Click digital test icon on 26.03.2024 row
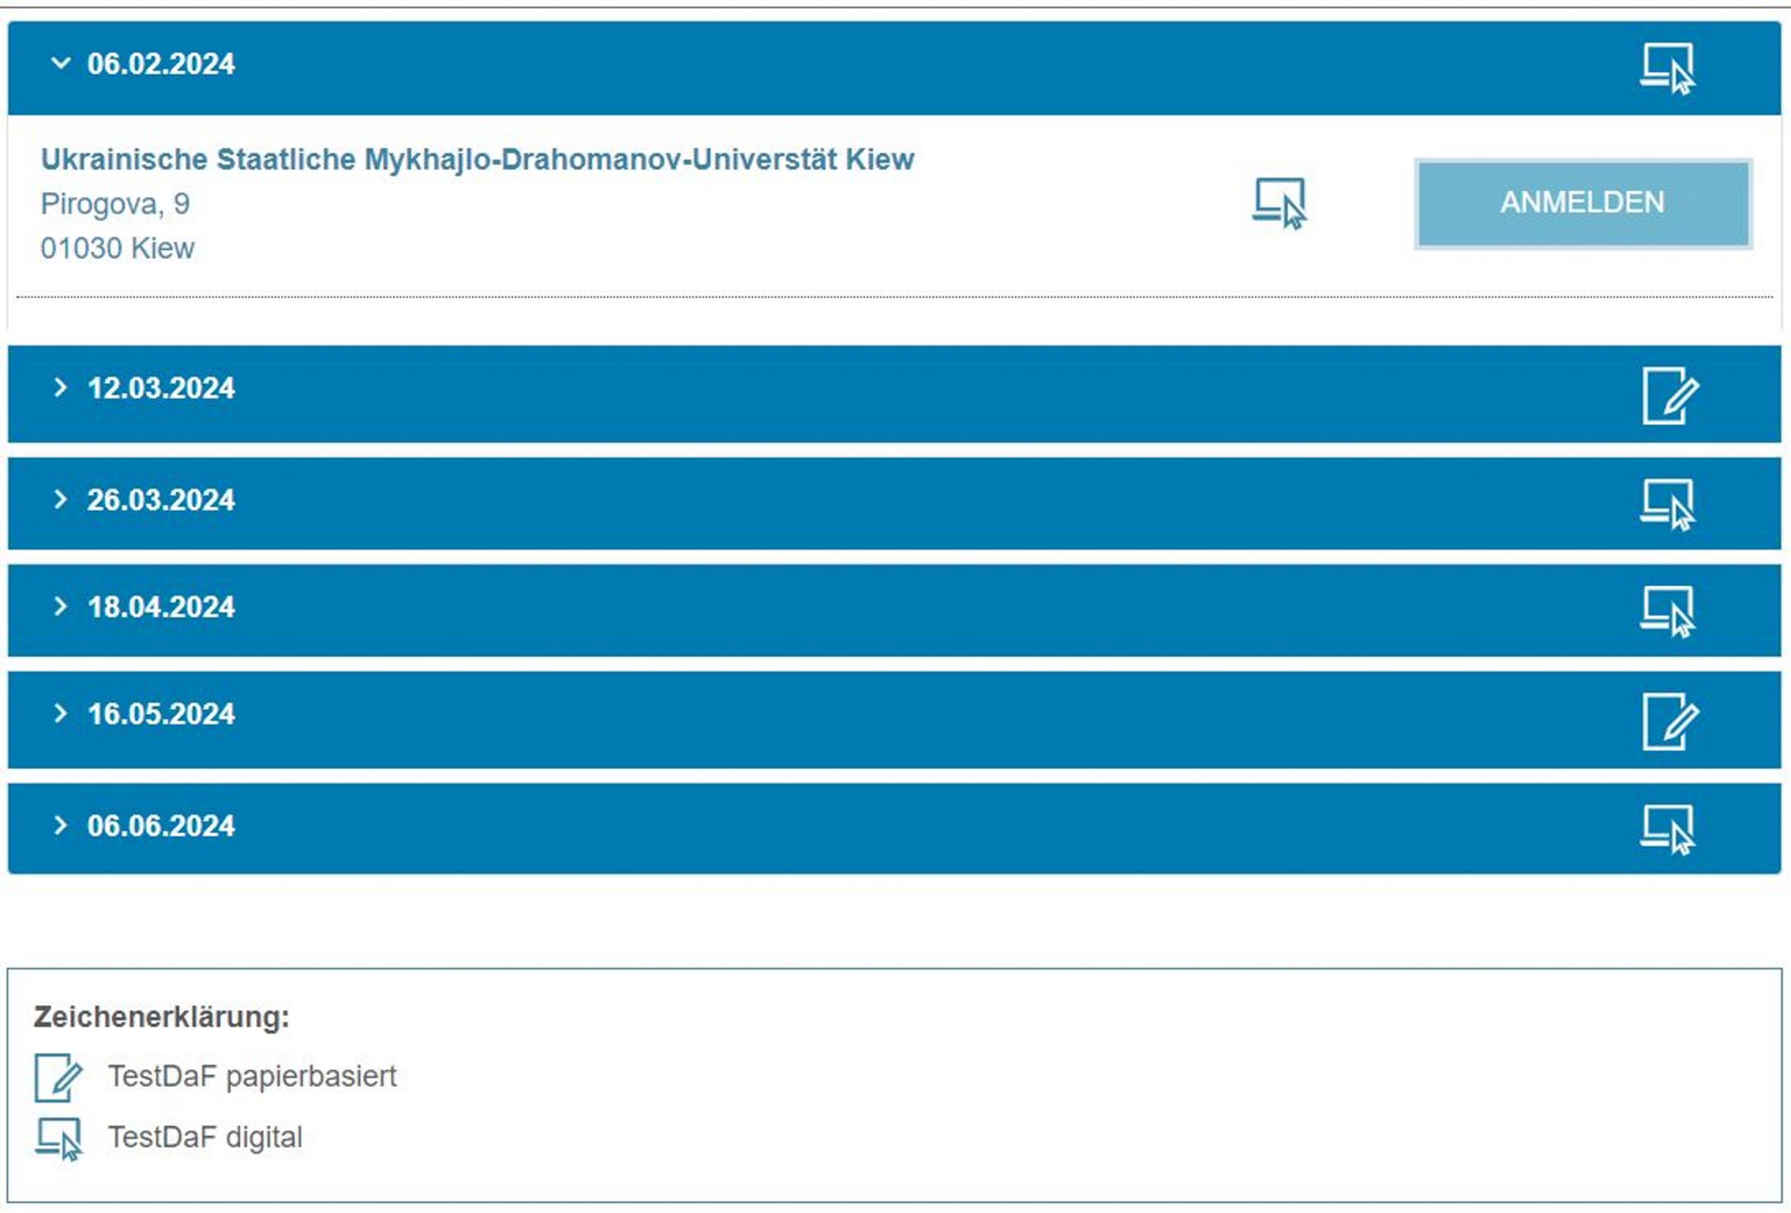The width and height of the screenshot is (1791, 1213). [x=1668, y=505]
